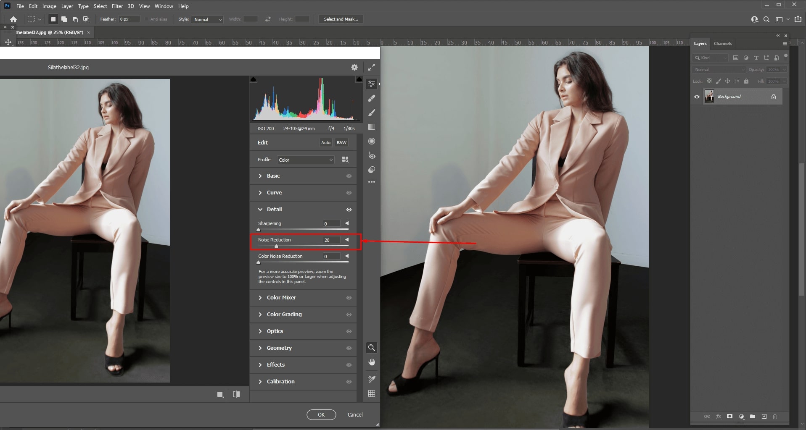The width and height of the screenshot is (806, 430).
Task: Show the grid overlay icon
Action: click(372, 393)
